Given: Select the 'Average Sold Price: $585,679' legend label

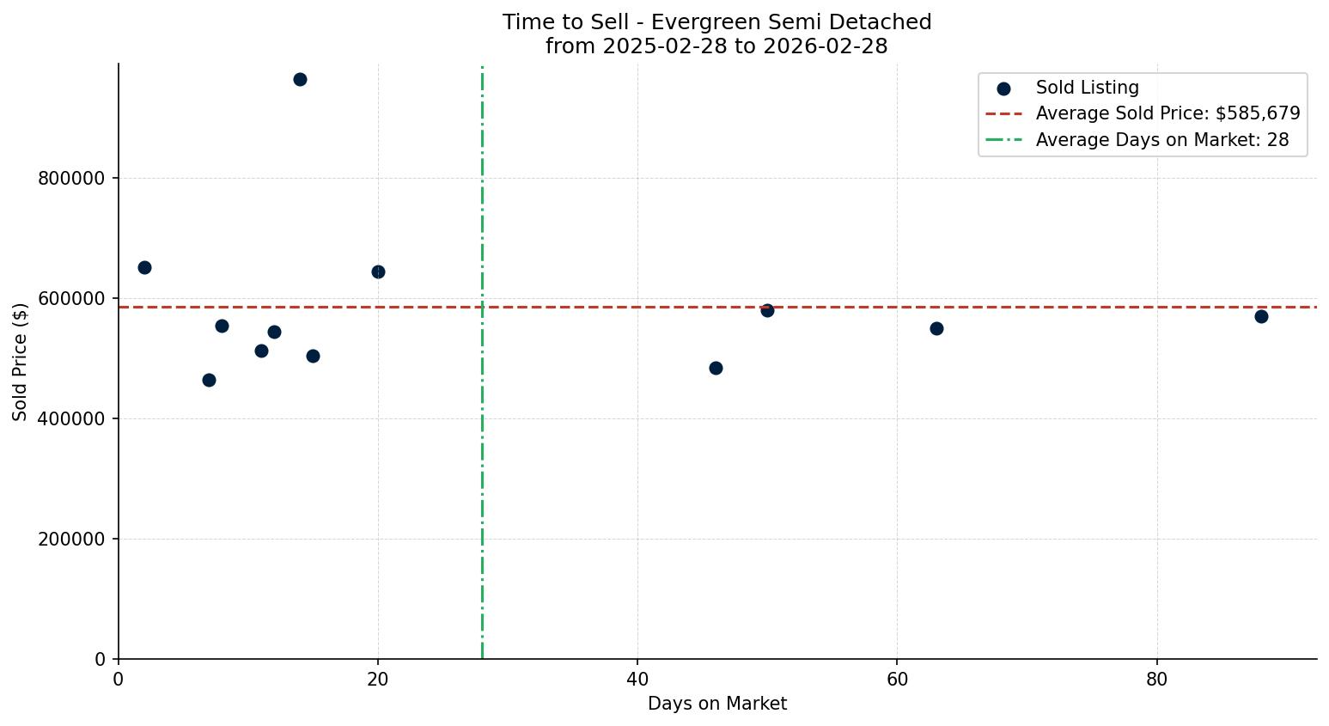Looking at the screenshot, I should pyautogui.click(x=1167, y=113).
